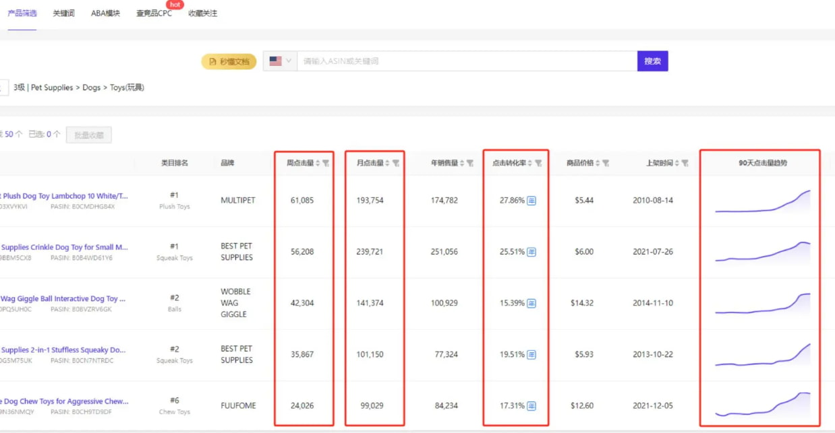Open the filter icon for 月点击量 column

click(x=396, y=163)
